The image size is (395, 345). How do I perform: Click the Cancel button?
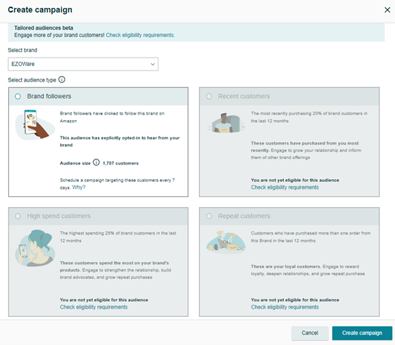(x=310, y=333)
